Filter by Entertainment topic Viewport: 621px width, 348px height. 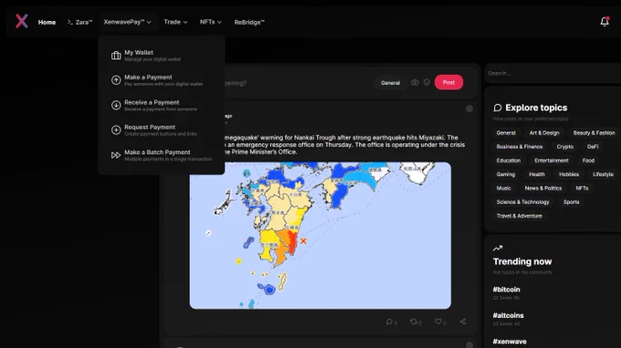552,160
